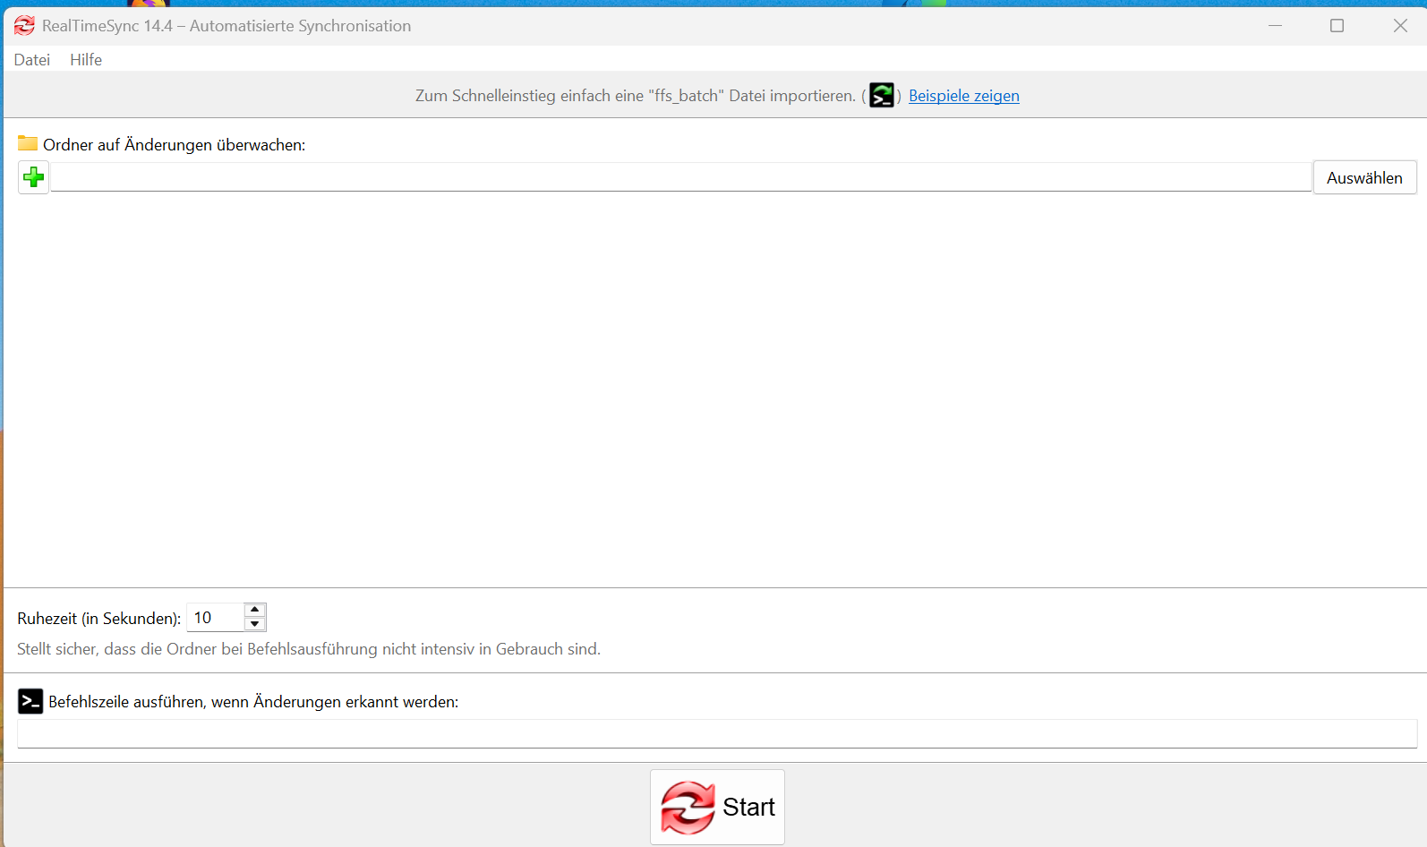Open the Beispiele zeigen link

tap(964, 96)
